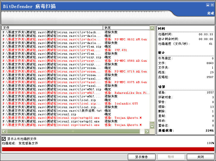
Task: Click the 引导扇区 label
Action: (x=165, y=59)
